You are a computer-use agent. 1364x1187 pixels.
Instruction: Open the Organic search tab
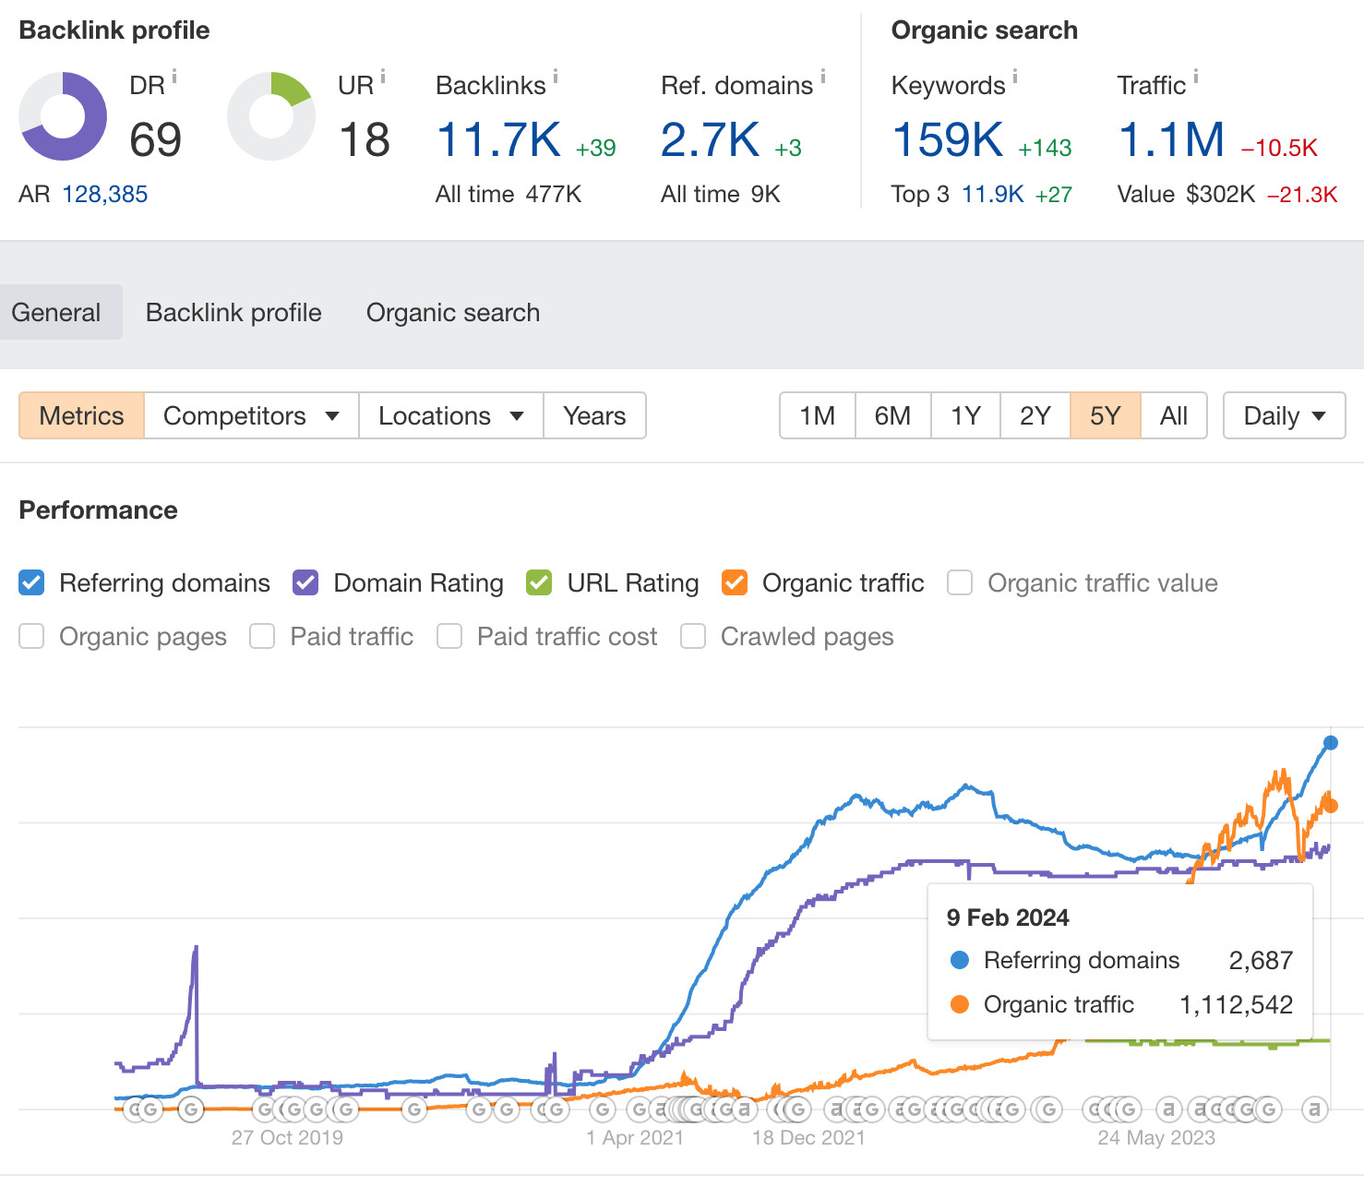click(x=452, y=313)
